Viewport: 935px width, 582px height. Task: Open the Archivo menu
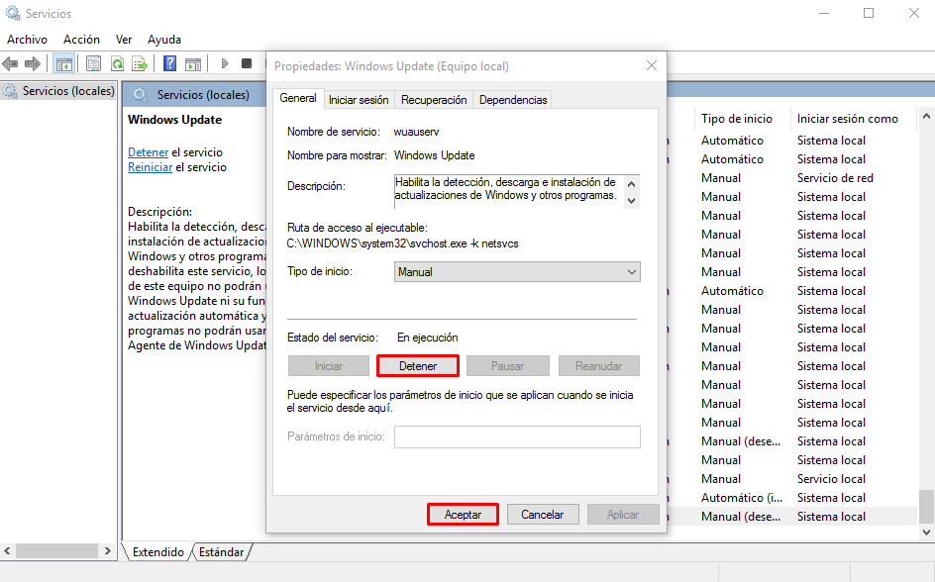pyautogui.click(x=28, y=40)
